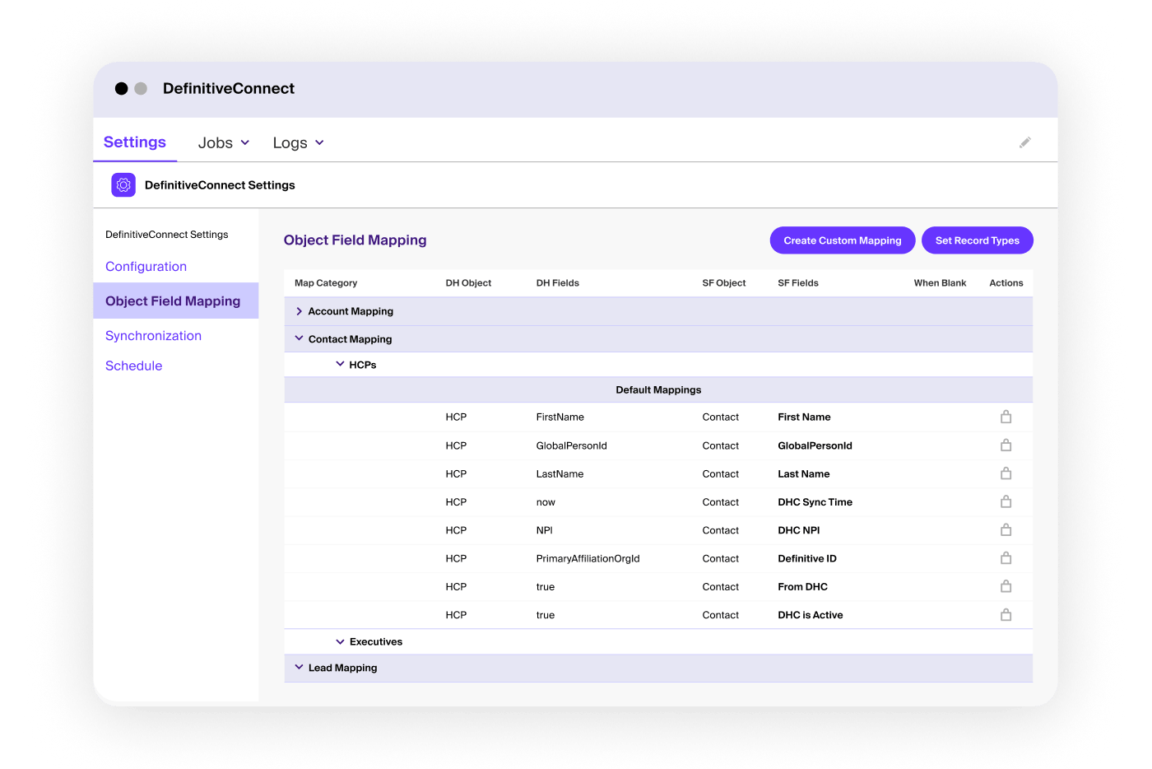Click lock icon in From DHC row

pos(1006,586)
